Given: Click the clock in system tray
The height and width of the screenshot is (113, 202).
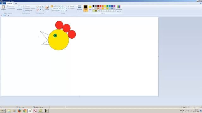Looking at the screenshot, I should [196, 111].
